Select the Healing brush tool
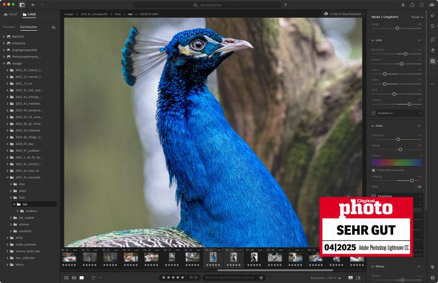This screenshot has height=283, width=438. (433, 50)
